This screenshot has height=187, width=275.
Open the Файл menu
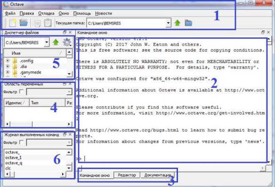point(10,13)
